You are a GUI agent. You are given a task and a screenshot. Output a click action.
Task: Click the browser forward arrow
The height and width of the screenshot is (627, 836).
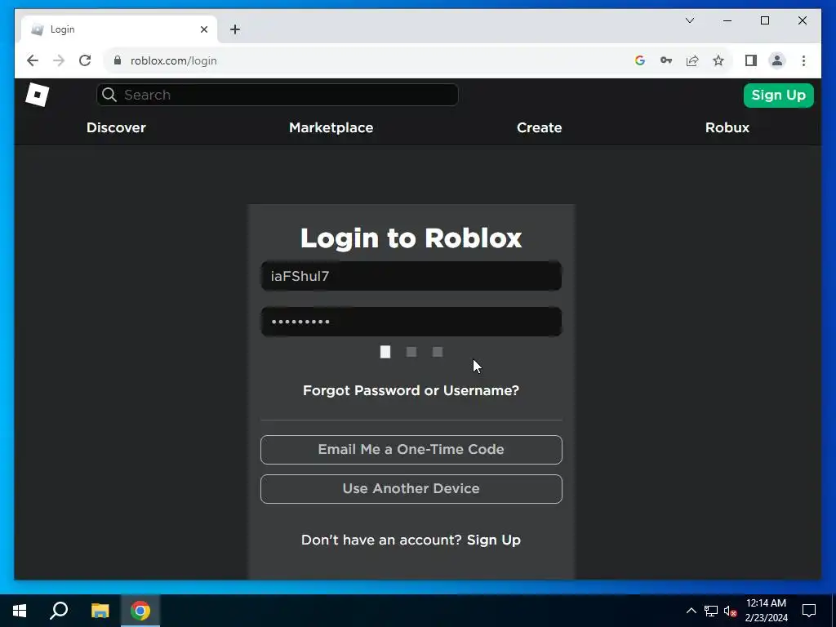pos(59,60)
